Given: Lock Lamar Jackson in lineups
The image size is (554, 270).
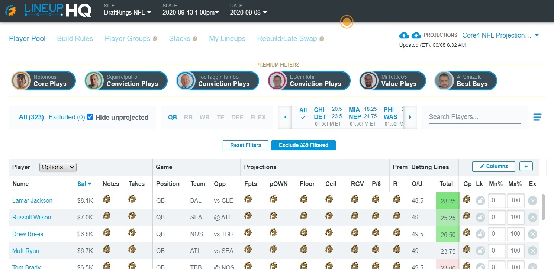Looking at the screenshot, I should pyautogui.click(x=480, y=201).
